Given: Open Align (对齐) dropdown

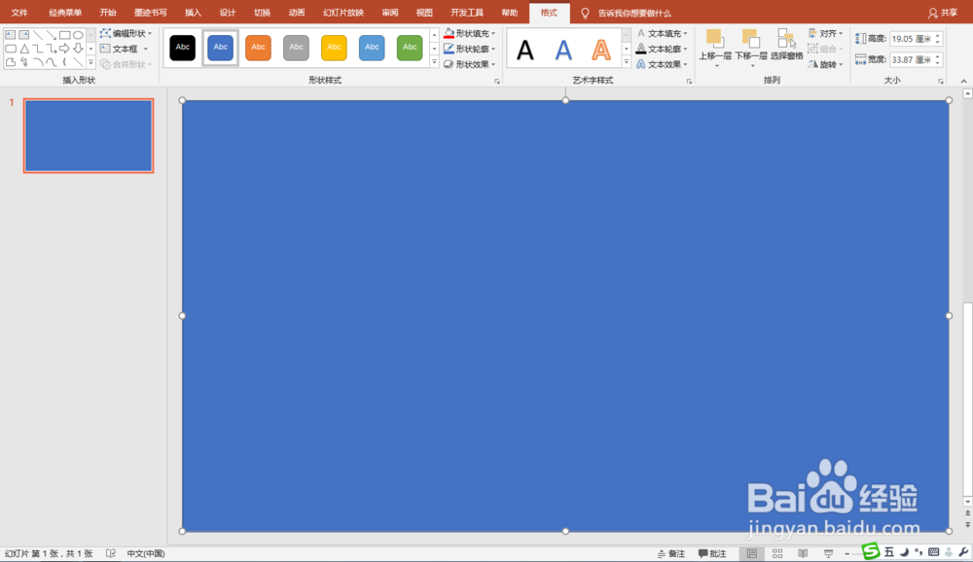Looking at the screenshot, I should [x=826, y=33].
